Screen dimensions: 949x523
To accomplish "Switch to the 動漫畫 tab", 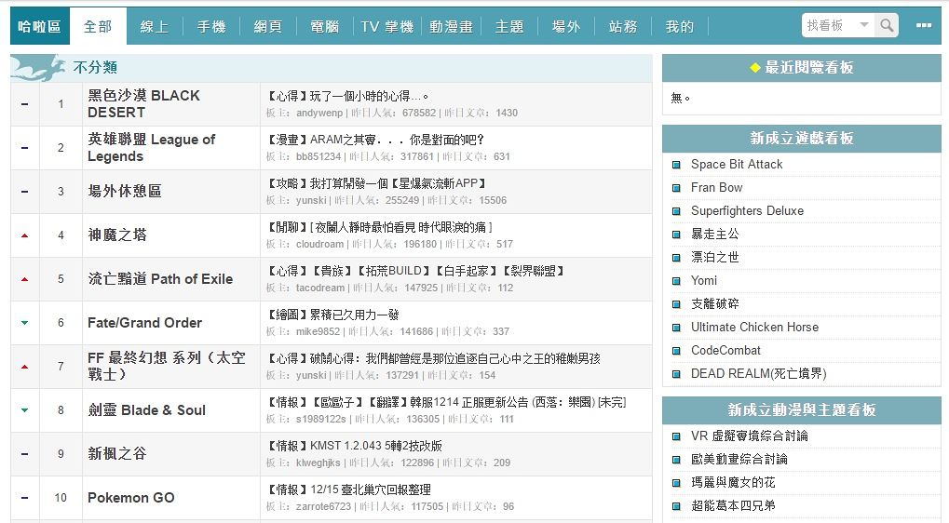I will (451, 27).
